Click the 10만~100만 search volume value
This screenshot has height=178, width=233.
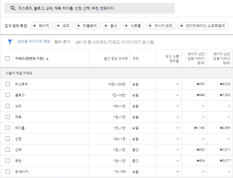pos(117,84)
